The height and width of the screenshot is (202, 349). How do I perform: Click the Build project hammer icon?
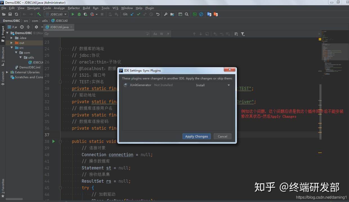coord(39,14)
